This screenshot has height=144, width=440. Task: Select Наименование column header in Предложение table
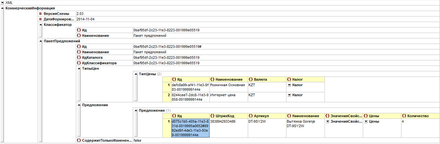(x=305, y=116)
